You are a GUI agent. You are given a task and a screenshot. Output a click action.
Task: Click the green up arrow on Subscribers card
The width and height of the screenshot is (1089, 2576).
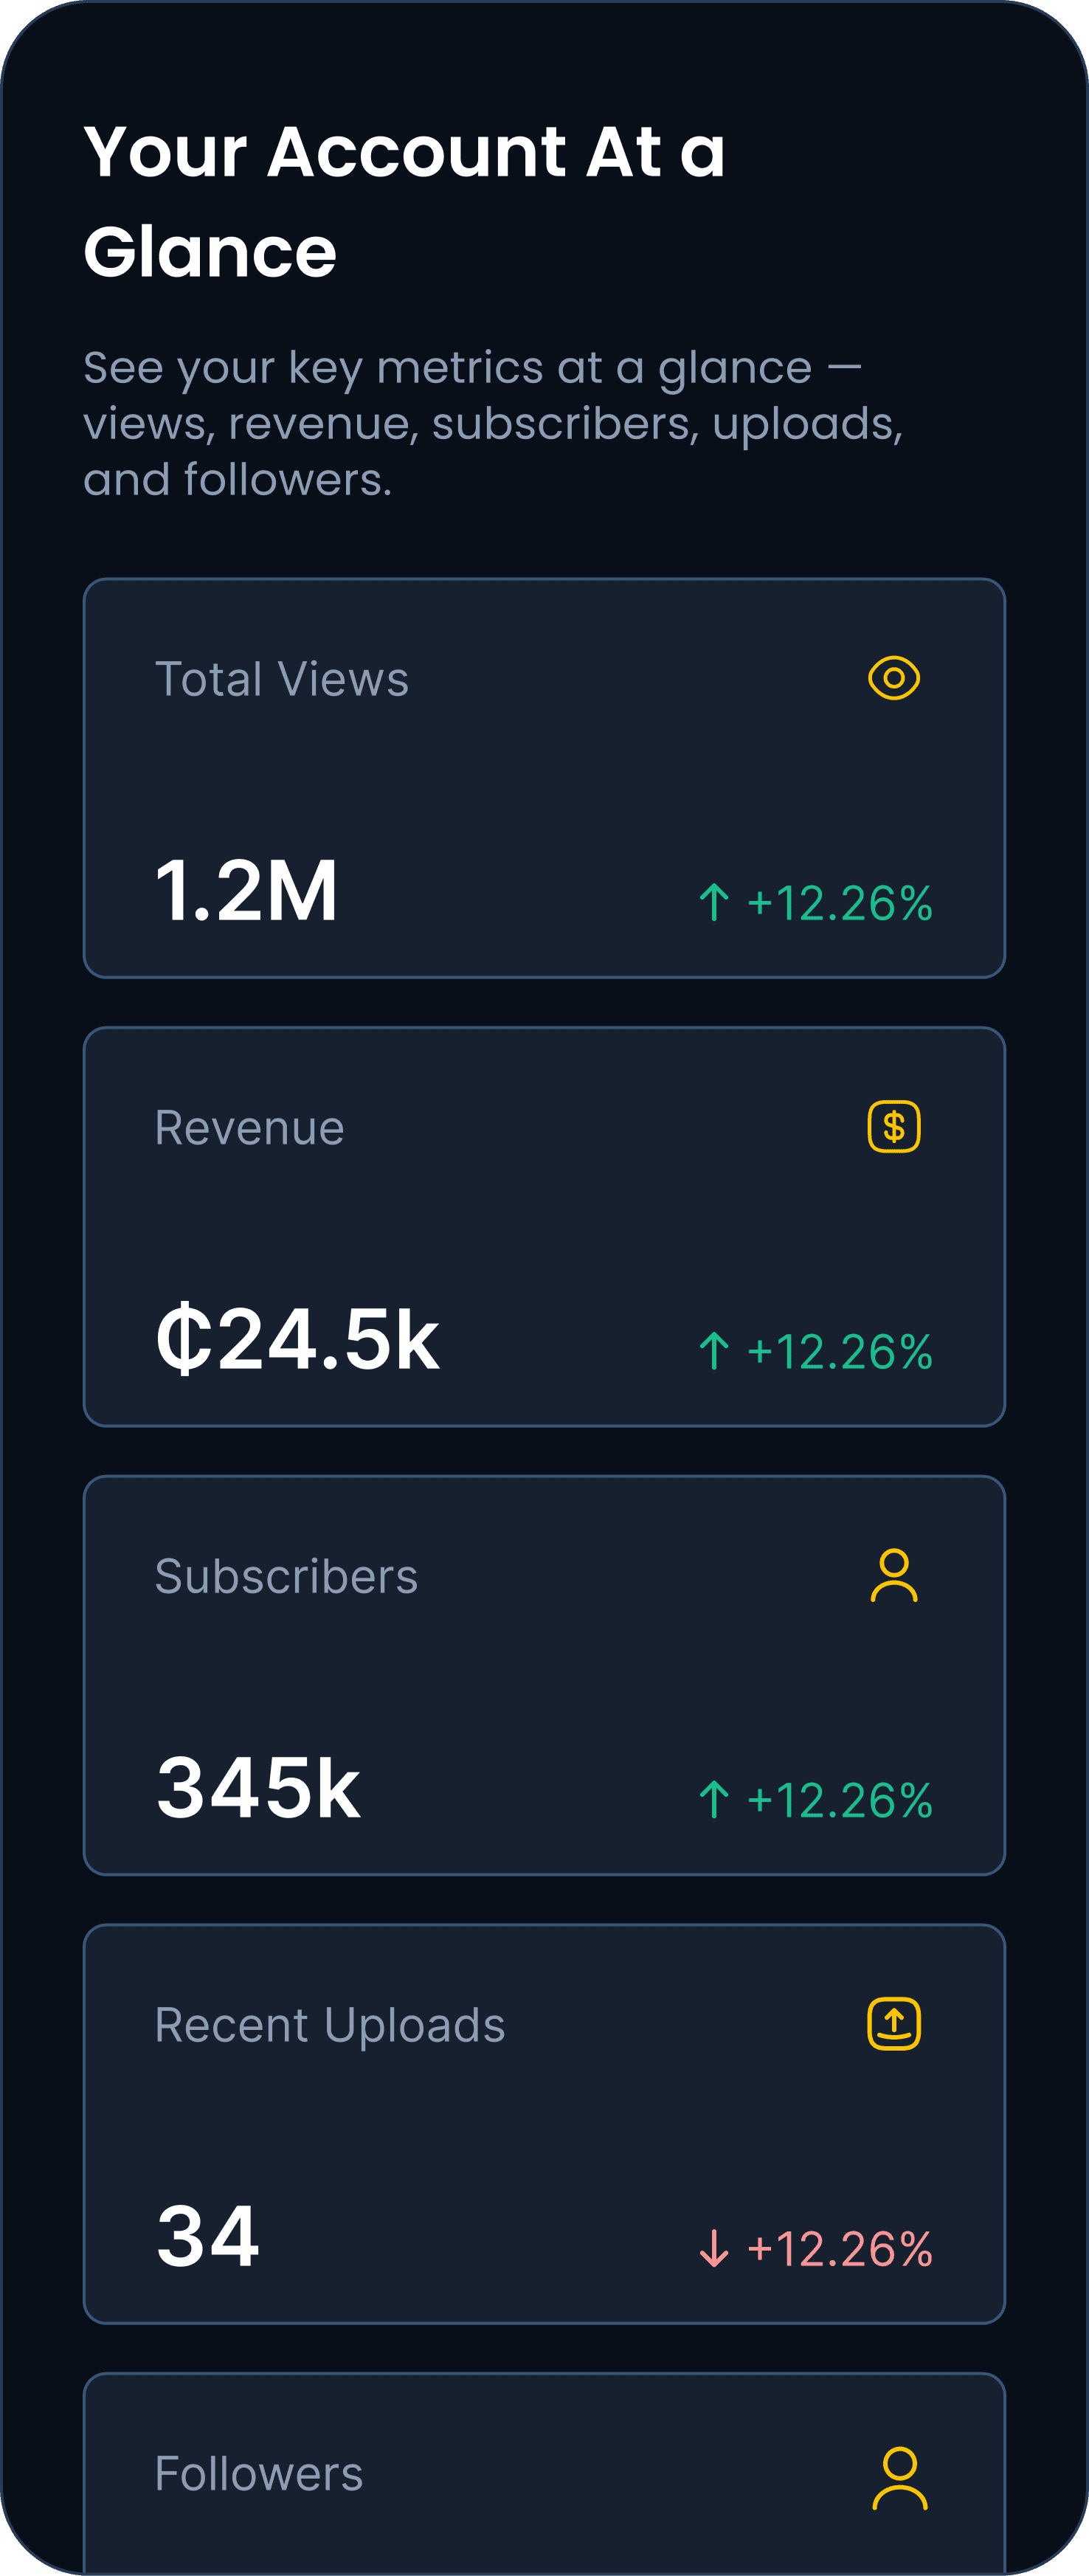714,1799
